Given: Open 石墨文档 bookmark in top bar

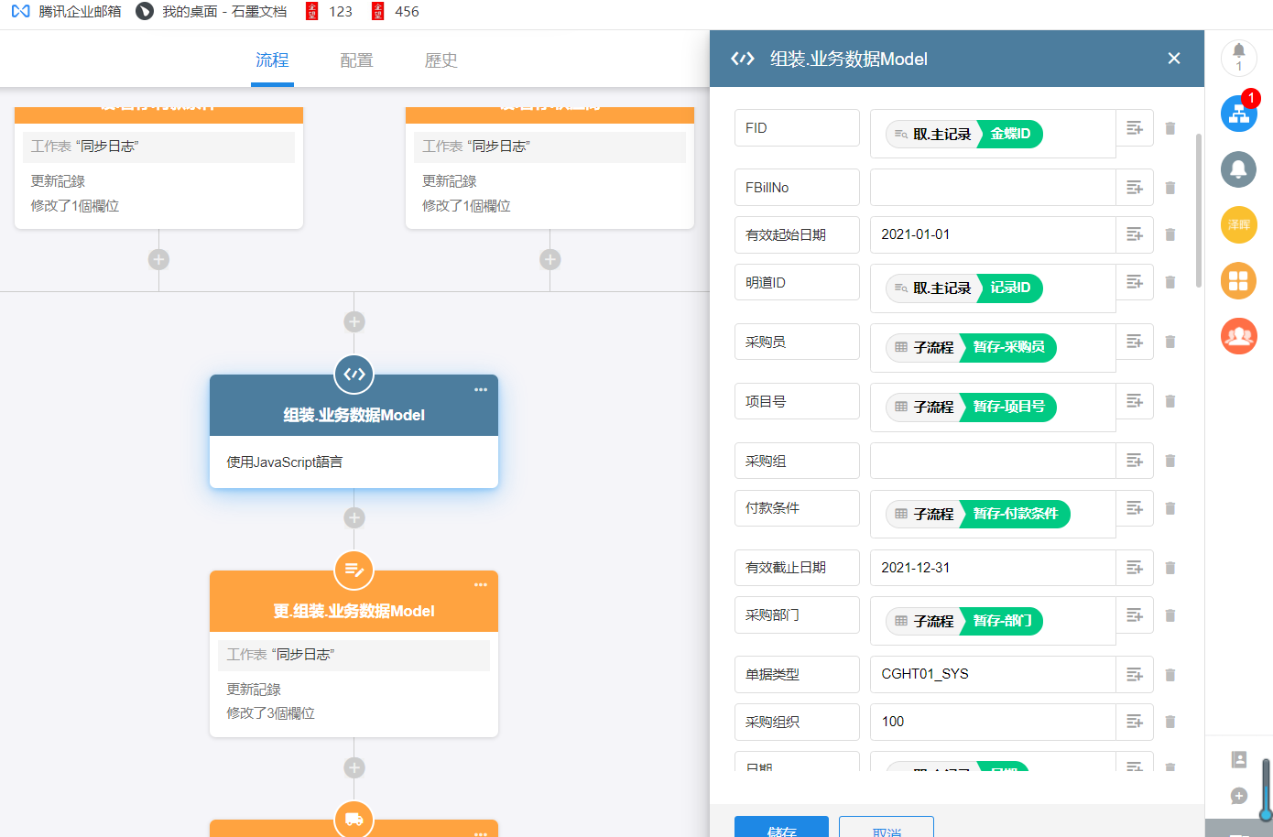Looking at the screenshot, I should 212,12.
